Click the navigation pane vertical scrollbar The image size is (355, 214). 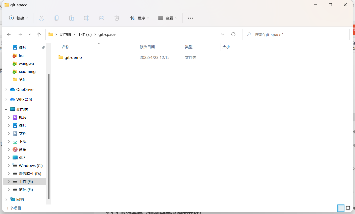48,136
